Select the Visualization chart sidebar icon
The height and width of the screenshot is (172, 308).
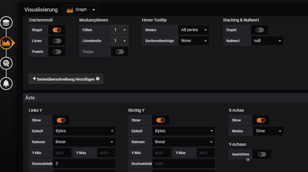(6, 43)
